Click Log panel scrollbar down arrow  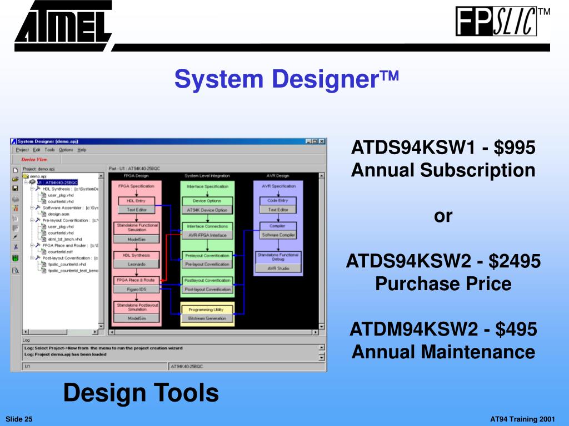pos(322,358)
